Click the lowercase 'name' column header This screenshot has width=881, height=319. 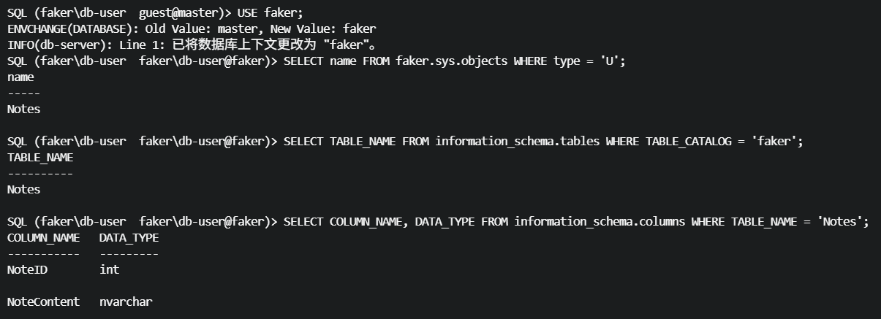click(20, 77)
